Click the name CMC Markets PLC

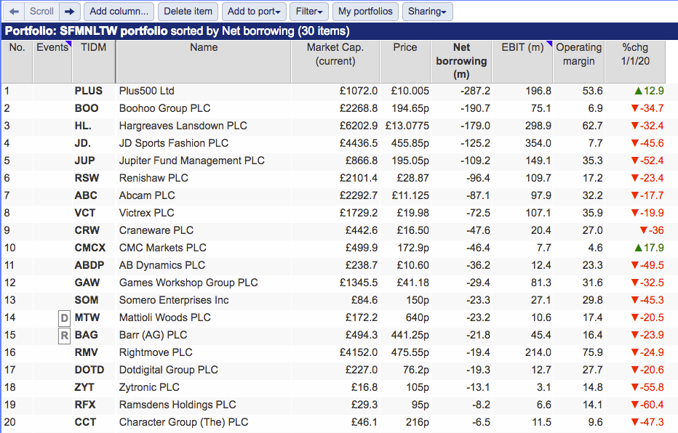[x=163, y=248]
